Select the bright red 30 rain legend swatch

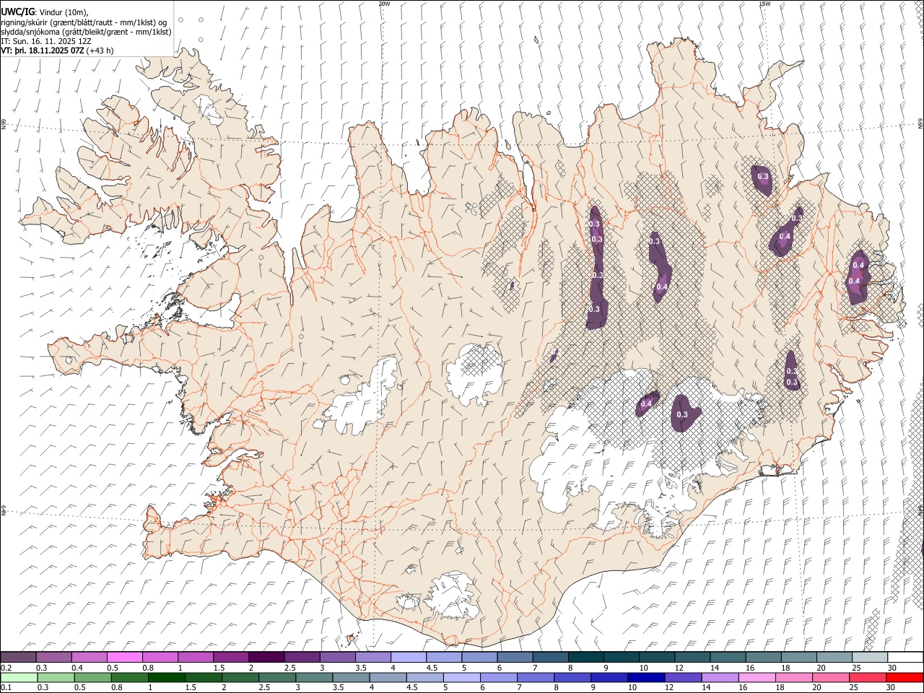(904, 677)
